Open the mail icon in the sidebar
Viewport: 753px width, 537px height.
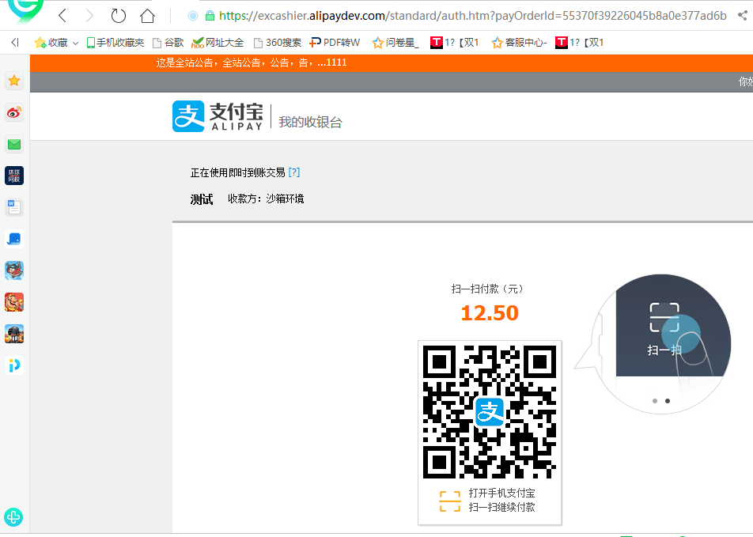pyautogui.click(x=13, y=145)
